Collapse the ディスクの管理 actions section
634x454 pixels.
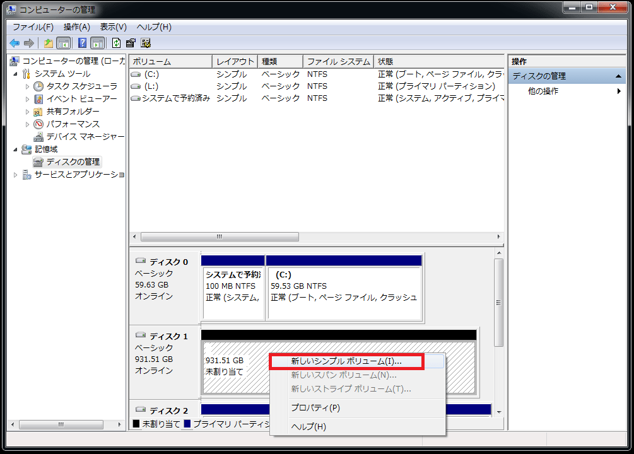[x=618, y=76]
